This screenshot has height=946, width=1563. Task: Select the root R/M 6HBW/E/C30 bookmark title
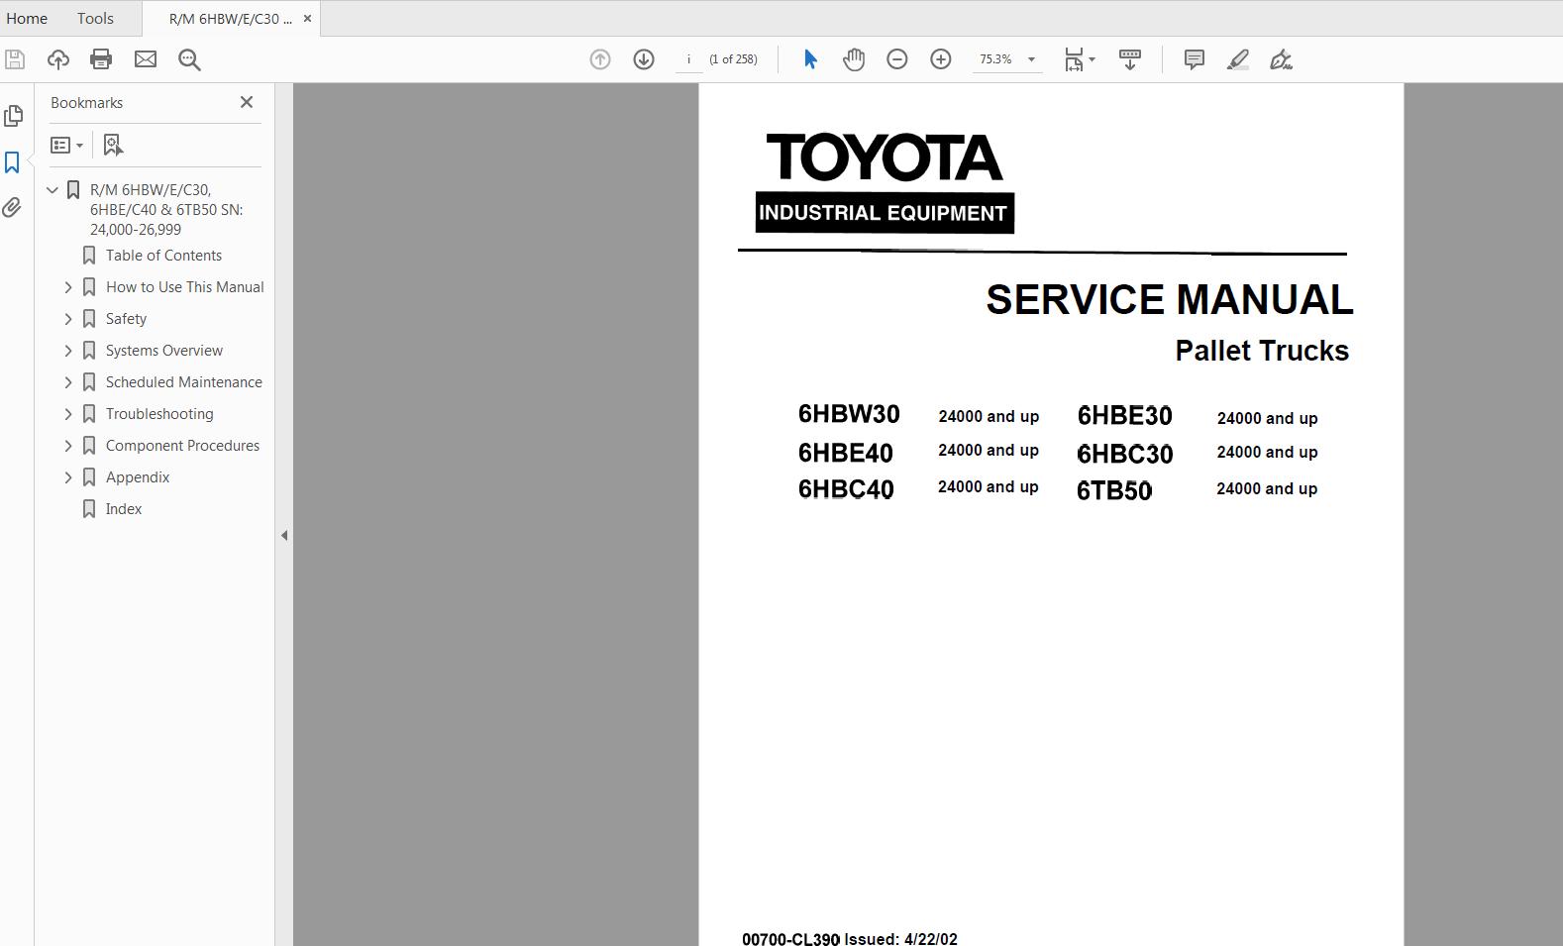pyautogui.click(x=166, y=210)
